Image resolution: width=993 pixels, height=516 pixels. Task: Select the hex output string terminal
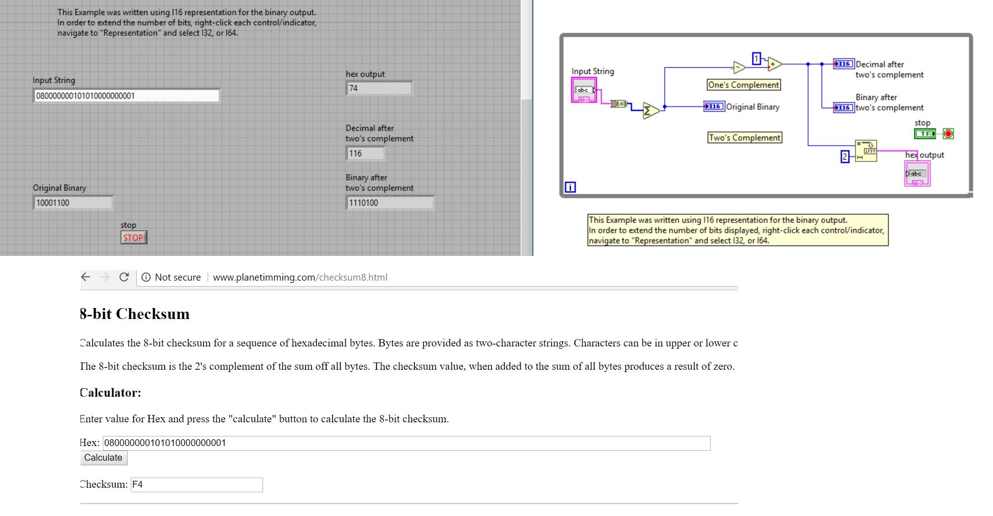(917, 174)
